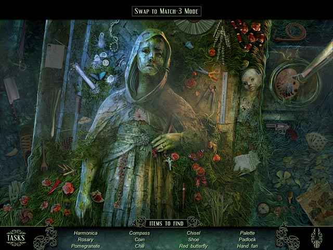This screenshot has width=333, height=250.
Task: Pick the metal ruler on wooden post
Action: (223, 98)
